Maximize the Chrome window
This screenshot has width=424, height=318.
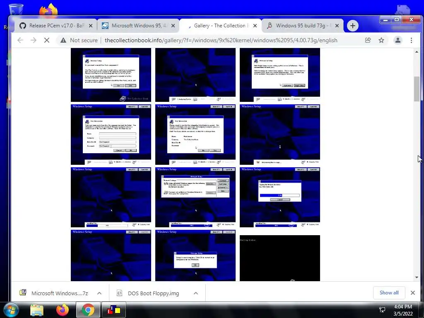397,19
